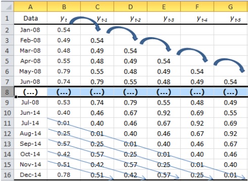Select cell F6 with value 0.54

(197, 71)
